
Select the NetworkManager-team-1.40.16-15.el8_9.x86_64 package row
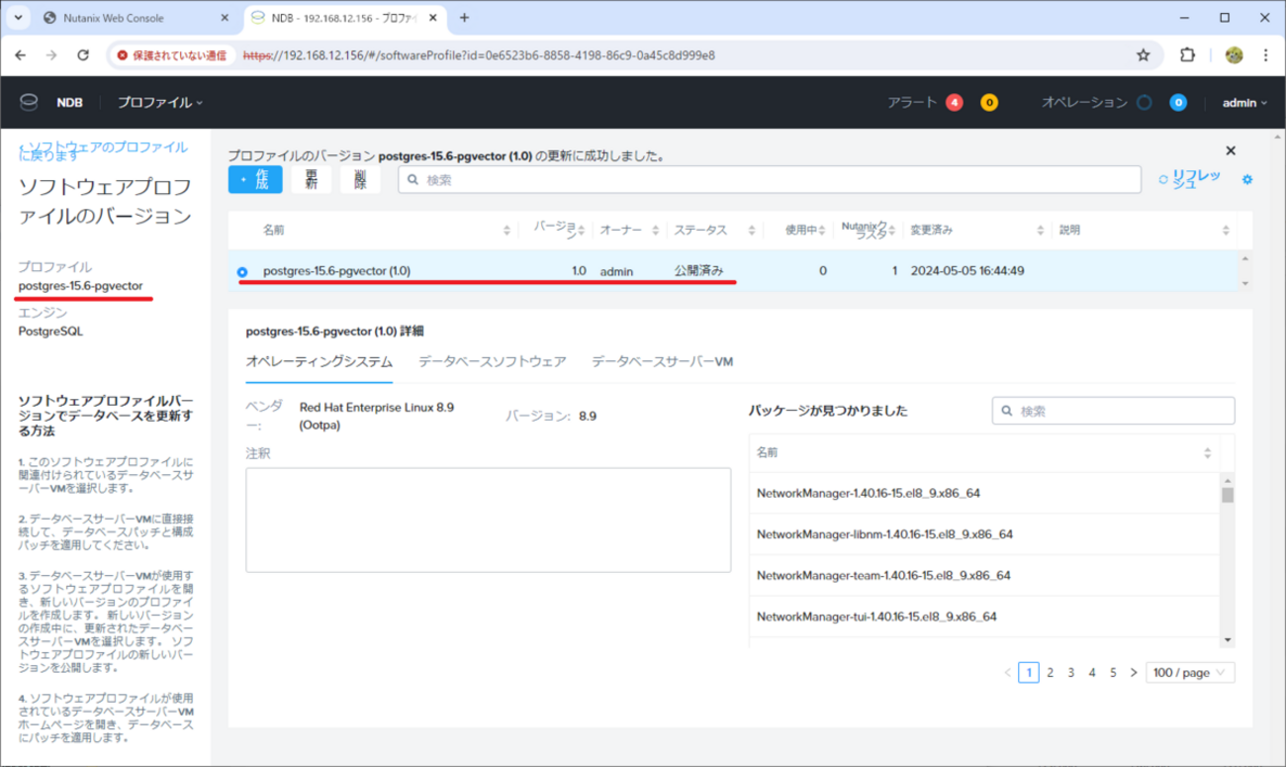[985, 576]
